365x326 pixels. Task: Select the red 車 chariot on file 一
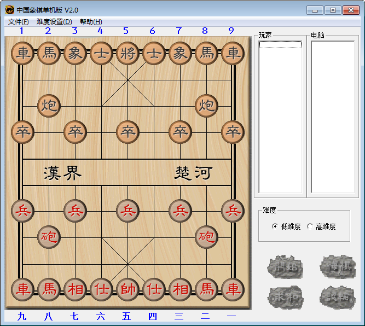(233, 289)
